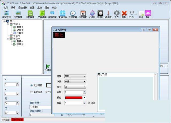Open the 字体 dropdown showing 宋体
The width and height of the screenshot is (171, 123).
pyautogui.click(x=75, y=81)
